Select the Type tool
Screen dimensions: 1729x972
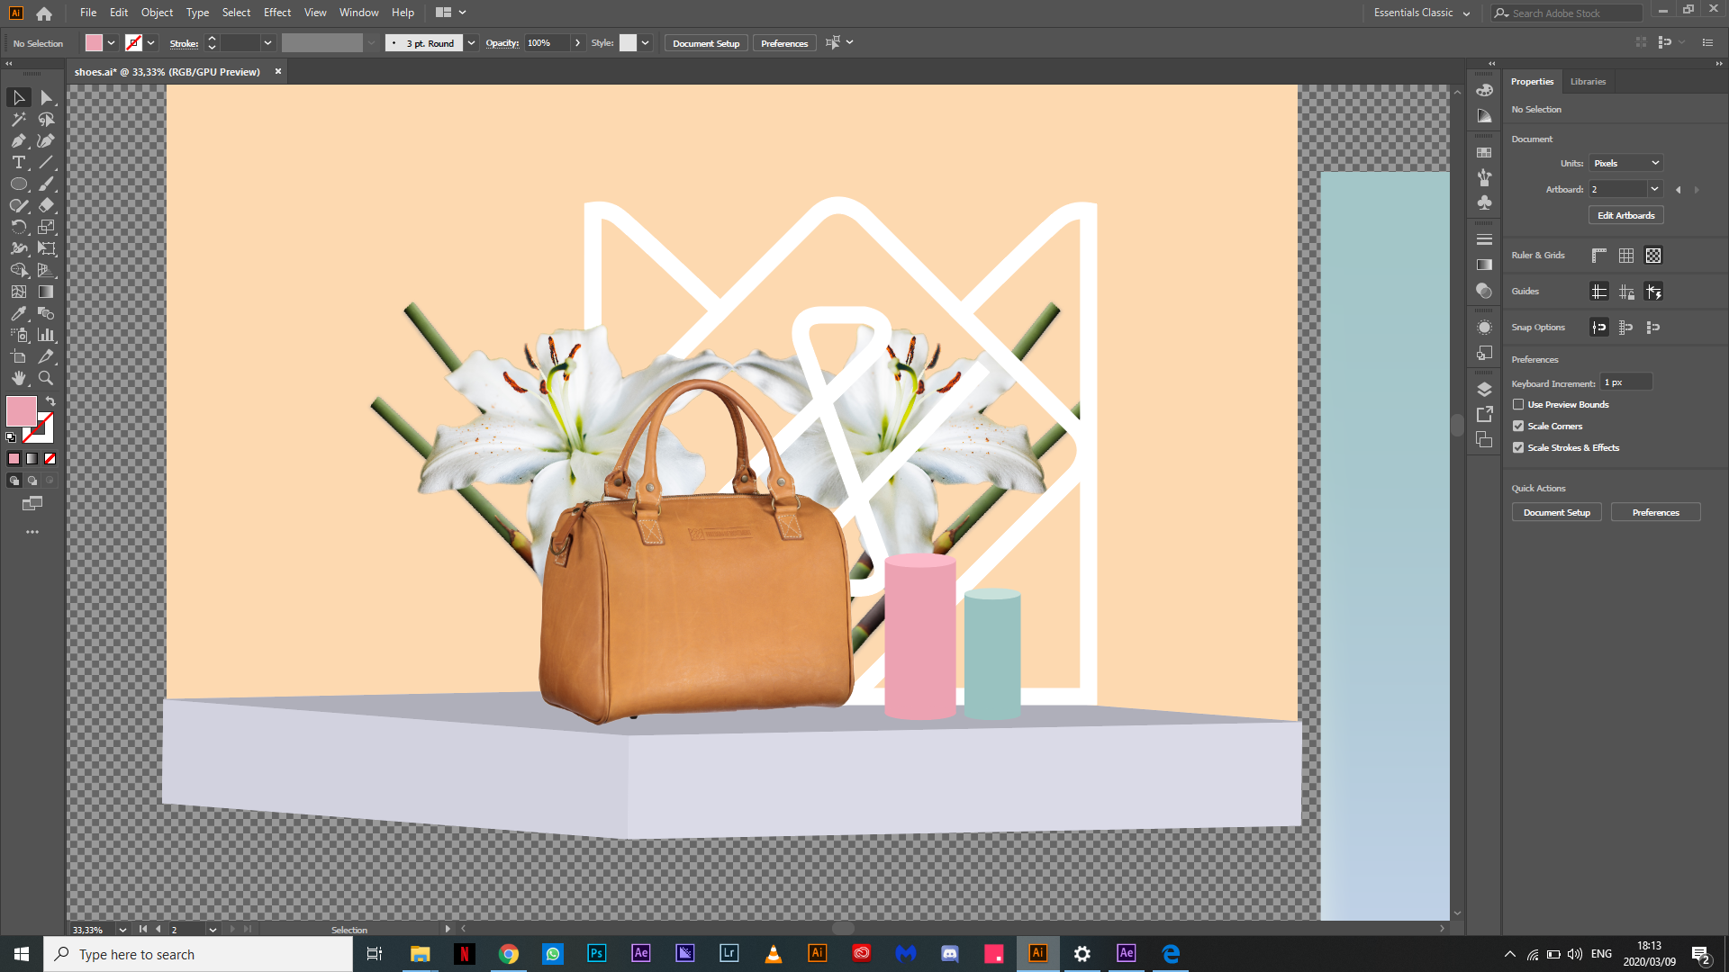pyautogui.click(x=18, y=163)
